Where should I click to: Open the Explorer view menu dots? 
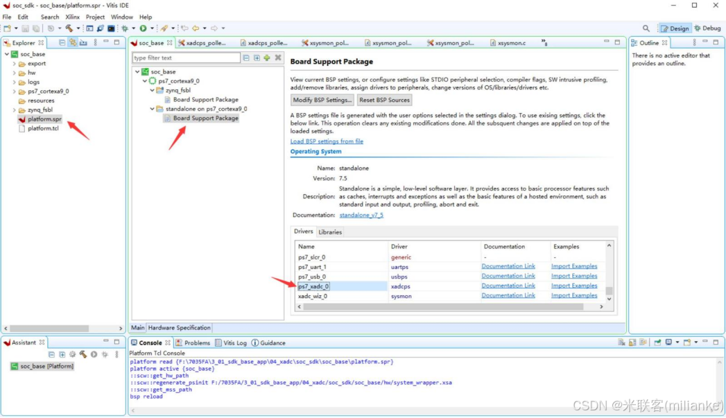(x=96, y=42)
